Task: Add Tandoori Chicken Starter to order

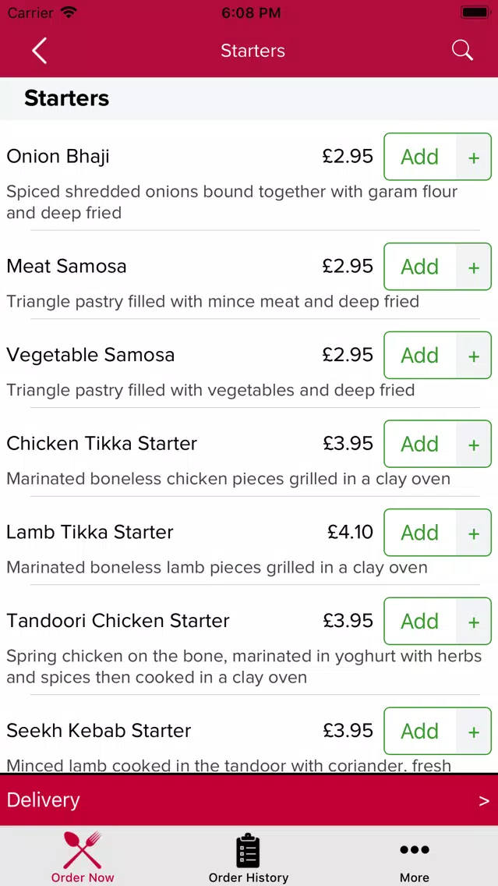Action: click(419, 621)
